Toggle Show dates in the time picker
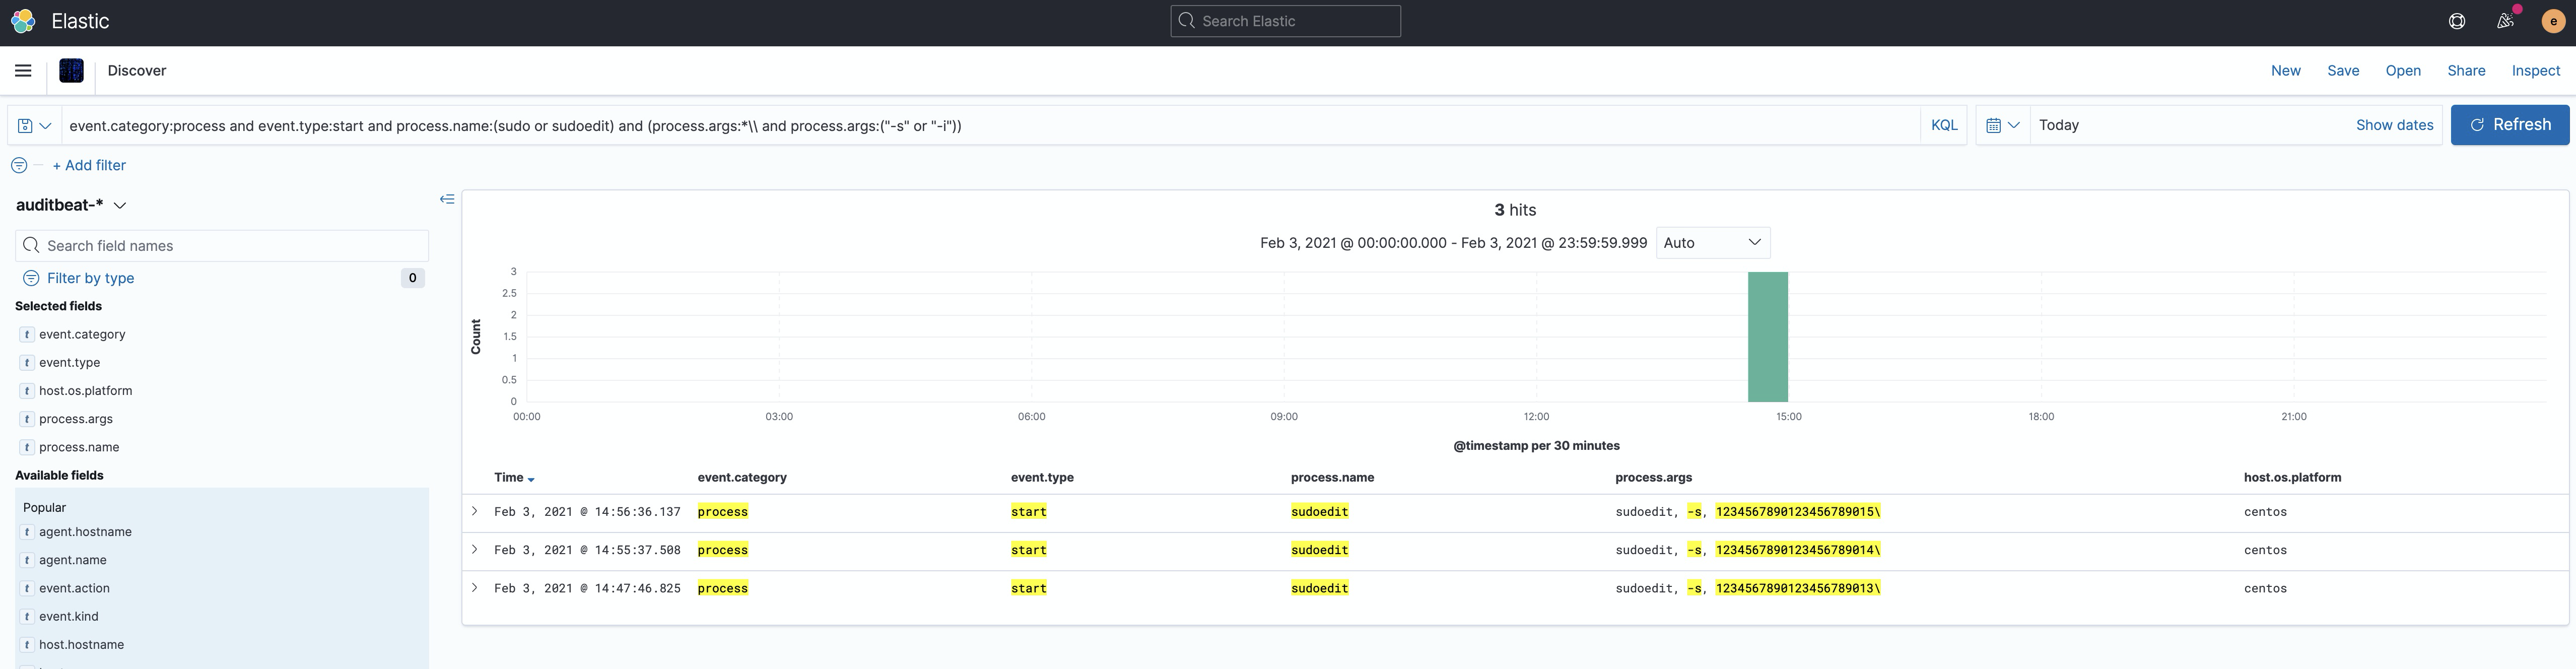 point(2394,124)
